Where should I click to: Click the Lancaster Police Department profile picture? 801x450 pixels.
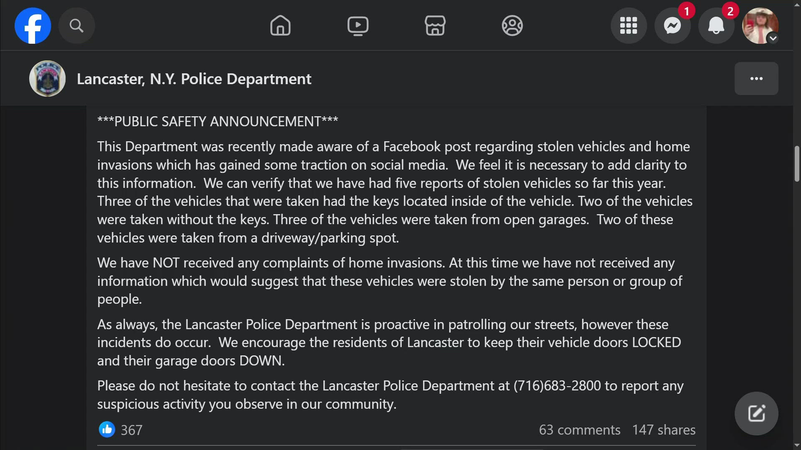(47, 78)
